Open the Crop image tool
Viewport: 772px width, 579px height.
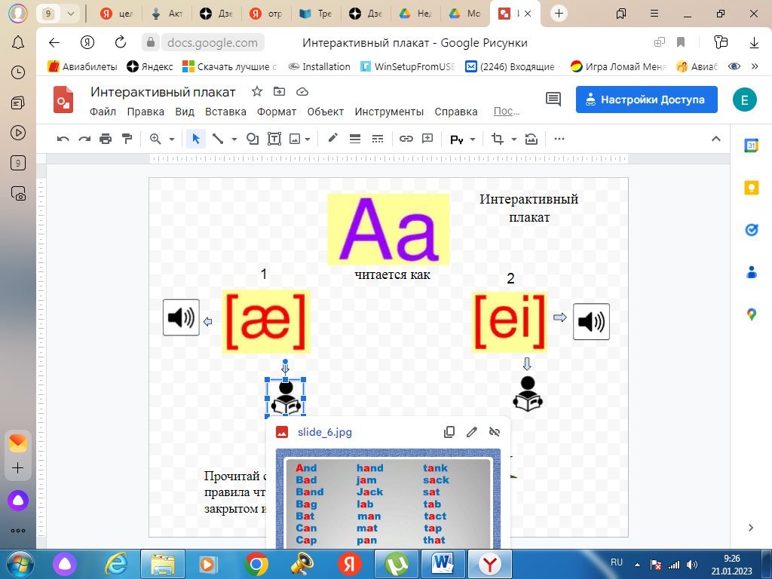coord(497,139)
